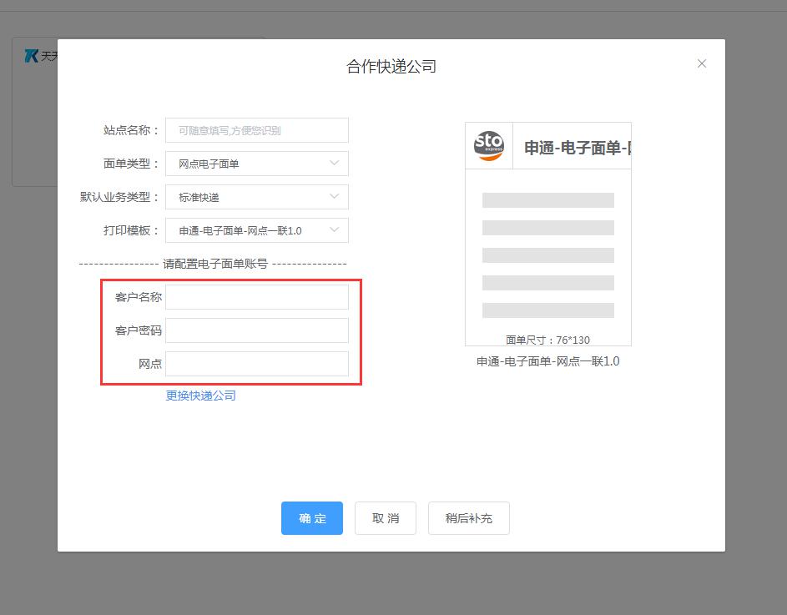Focus the 站点名称 input field
The image size is (787, 615).
pyautogui.click(x=256, y=130)
